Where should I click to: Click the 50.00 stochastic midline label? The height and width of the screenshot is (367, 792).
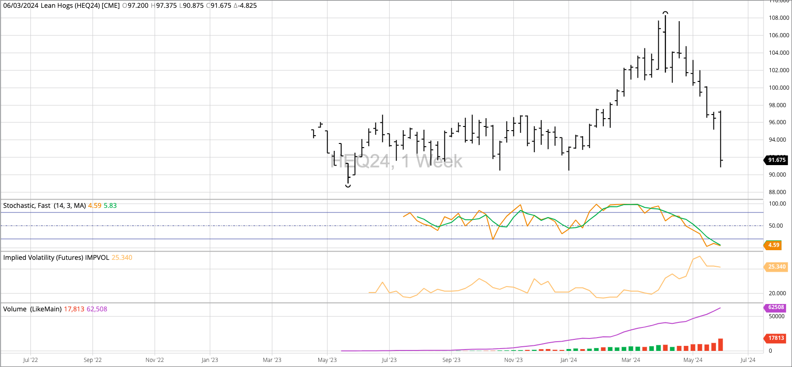click(776, 226)
